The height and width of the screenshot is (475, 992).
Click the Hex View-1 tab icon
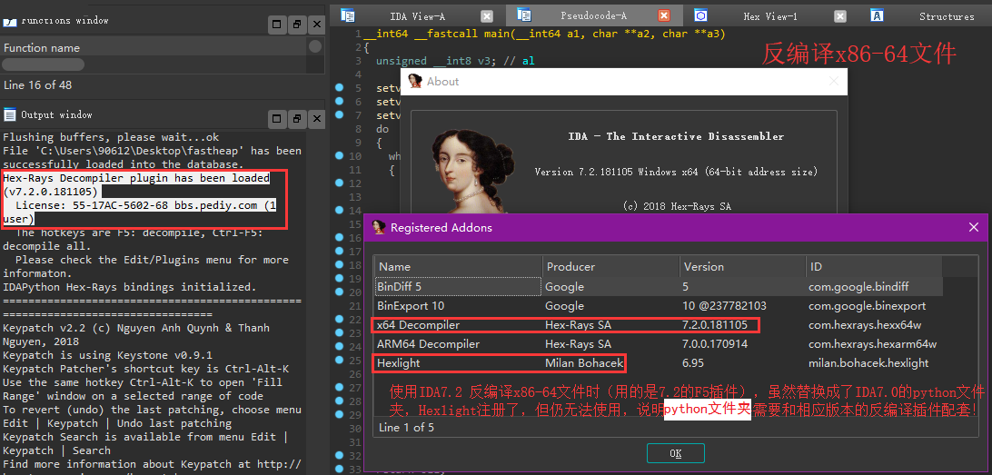point(700,15)
